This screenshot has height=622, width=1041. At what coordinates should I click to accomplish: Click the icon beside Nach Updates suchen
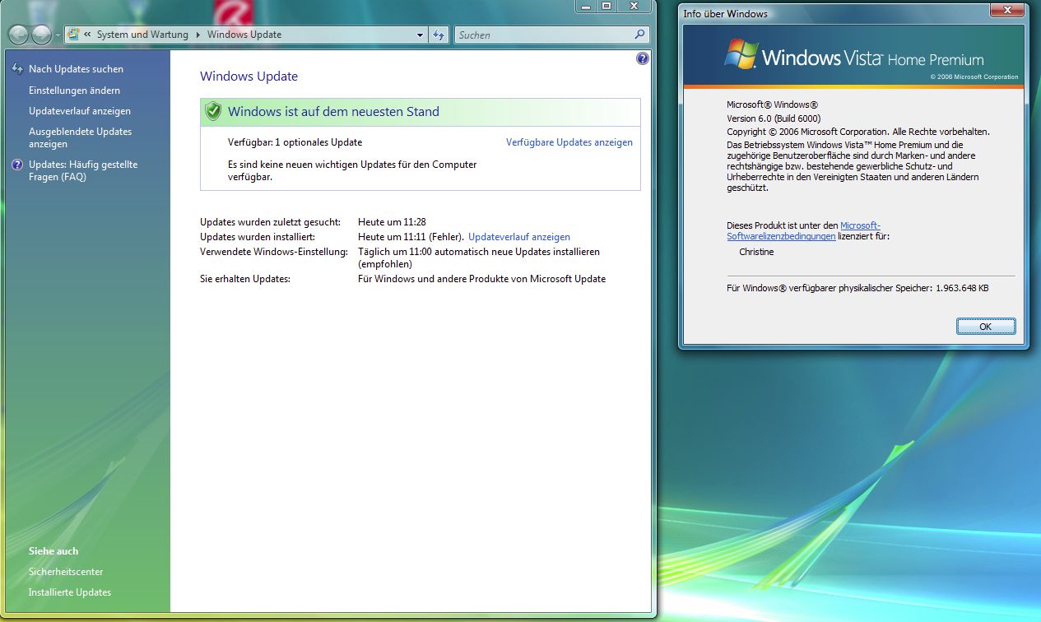(x=17, y=69)
